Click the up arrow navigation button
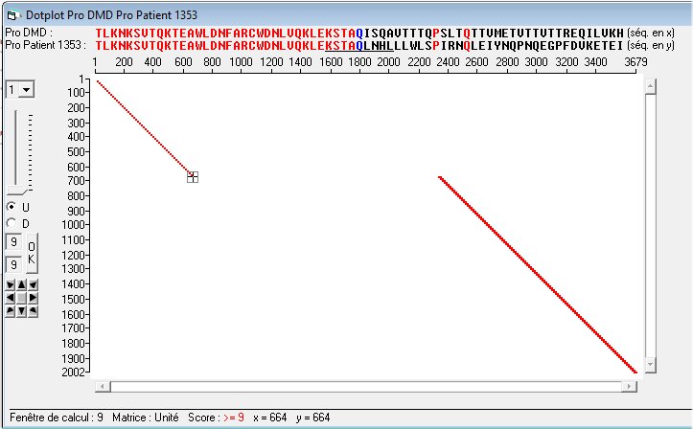693x429 pixels. coord(21,284)
